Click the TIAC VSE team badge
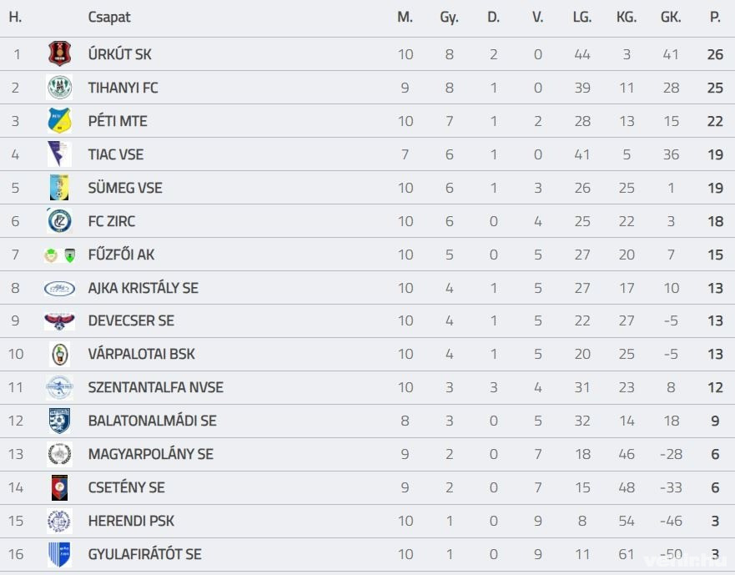Viewport: 735px width, 575px height. (59, 154)
